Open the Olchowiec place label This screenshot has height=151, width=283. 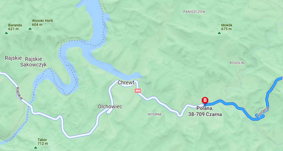tap(110, 107)
